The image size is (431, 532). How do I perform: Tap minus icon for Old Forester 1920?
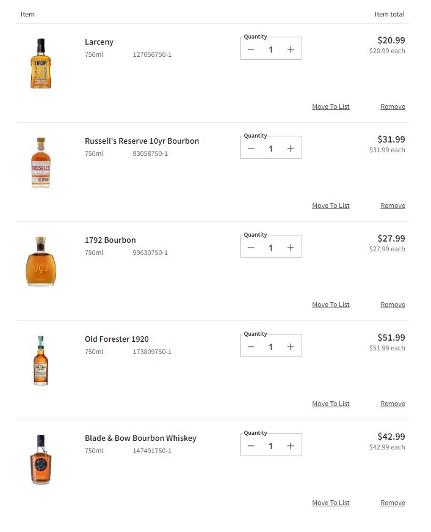point(251,347)
